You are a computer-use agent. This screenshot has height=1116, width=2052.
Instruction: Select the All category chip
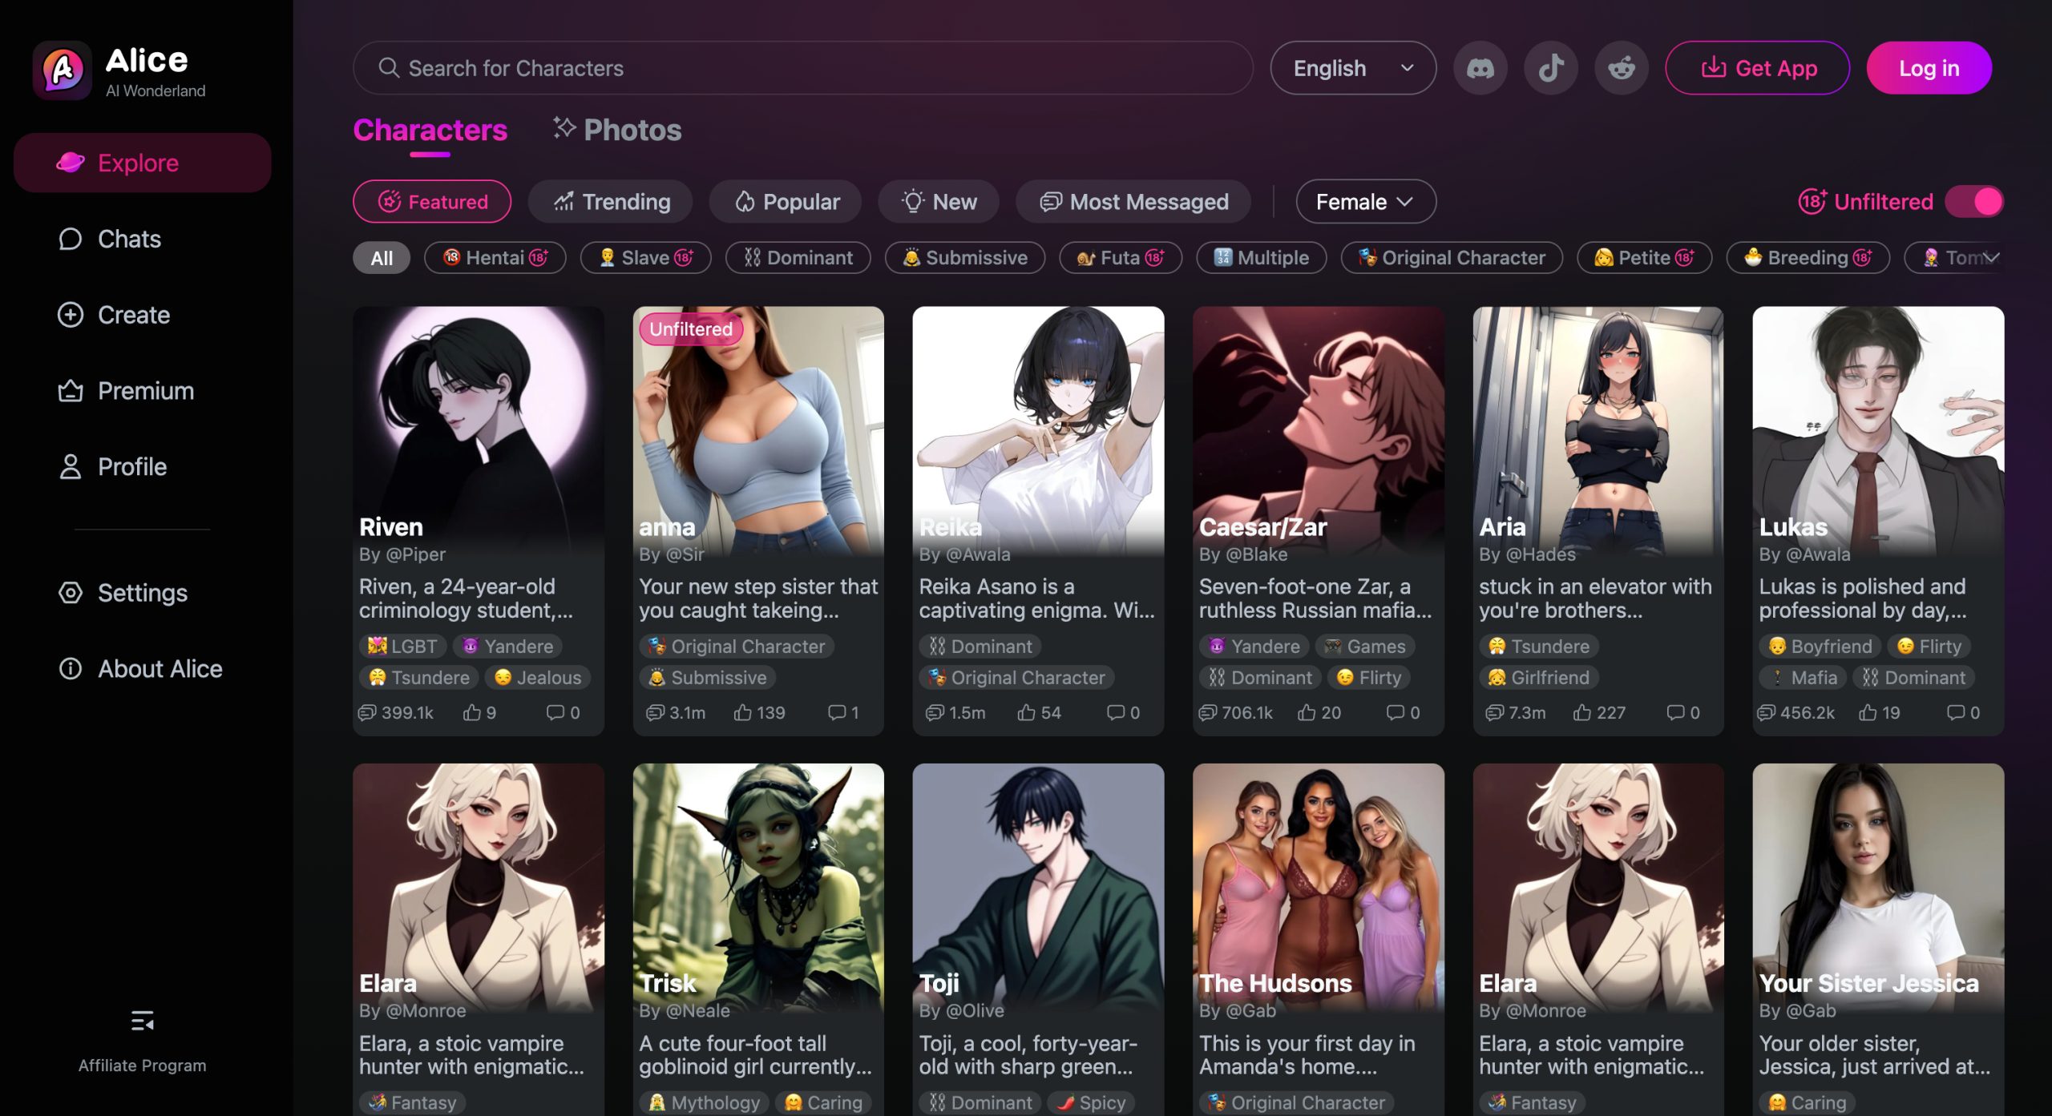pos(382,258)
